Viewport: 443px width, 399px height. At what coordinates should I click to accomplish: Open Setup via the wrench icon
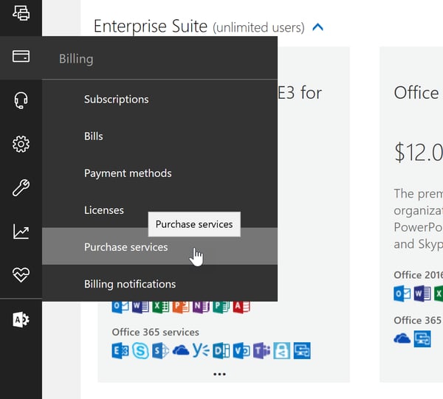click(21, 187)
